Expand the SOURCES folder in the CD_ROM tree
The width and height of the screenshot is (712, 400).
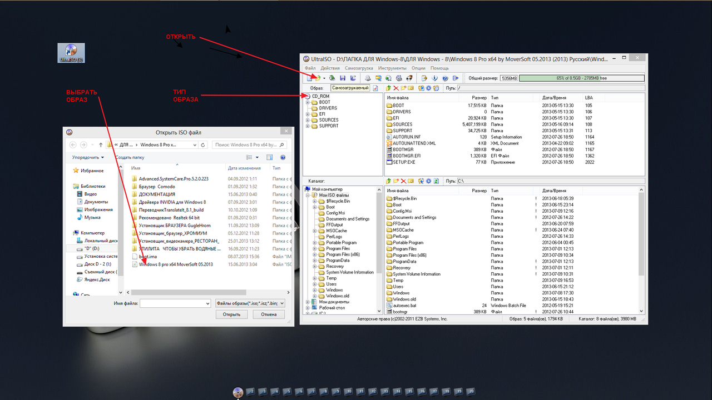tap(308, 120)
